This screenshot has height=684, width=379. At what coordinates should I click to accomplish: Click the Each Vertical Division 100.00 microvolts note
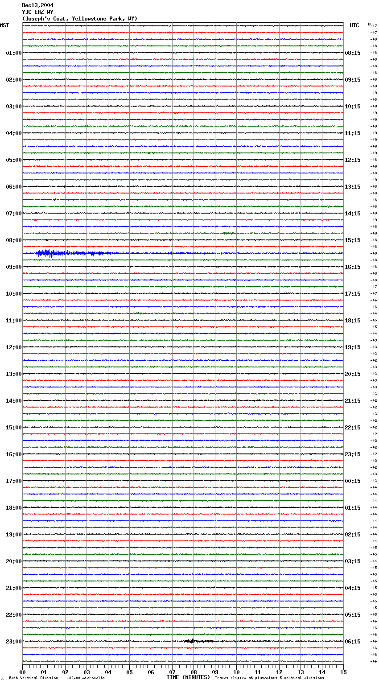click(x=57, y=678)
